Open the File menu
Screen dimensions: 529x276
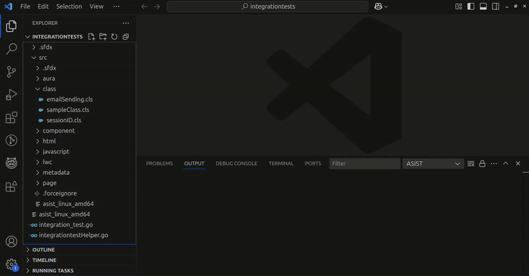coord(25,7)
